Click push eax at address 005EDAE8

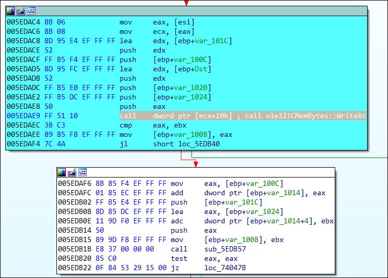click(x=143, y=106)
